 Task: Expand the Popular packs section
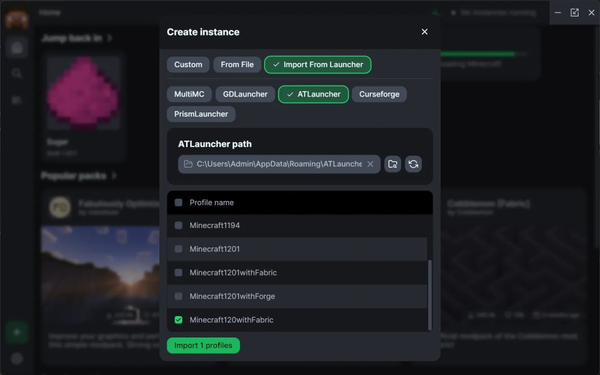click(x=114, y=176)
